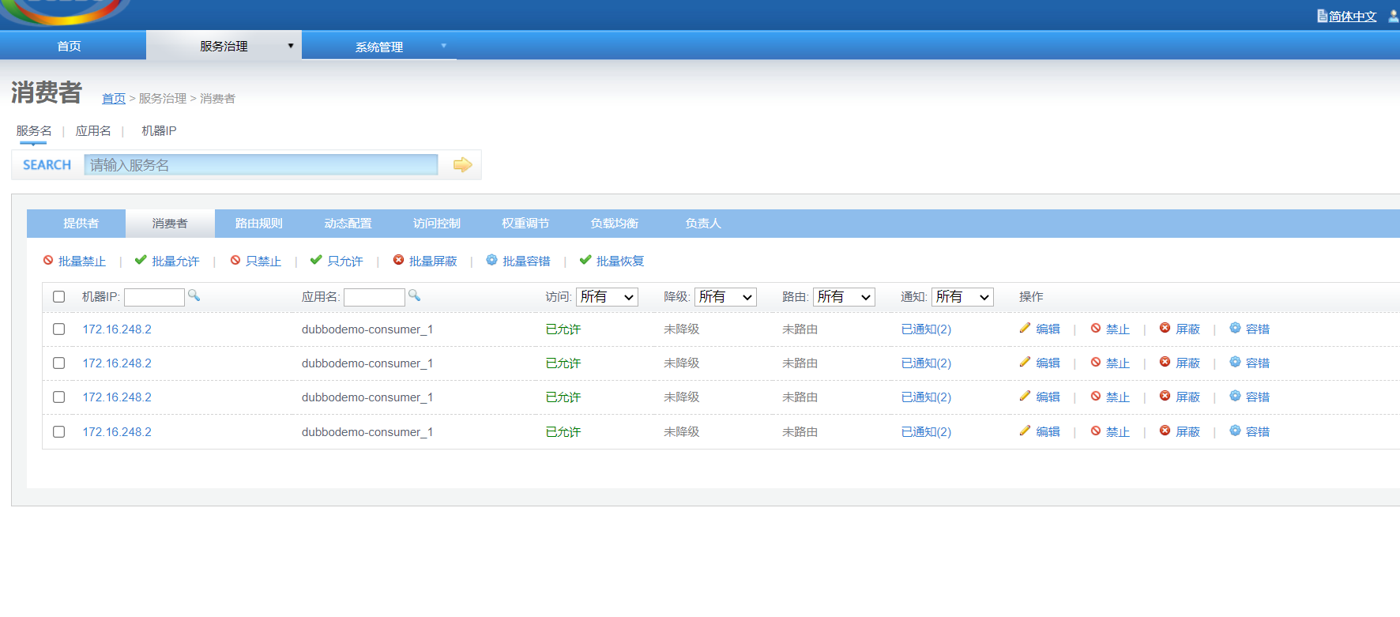Focus the 机器IP filter input box

[154, 297]
